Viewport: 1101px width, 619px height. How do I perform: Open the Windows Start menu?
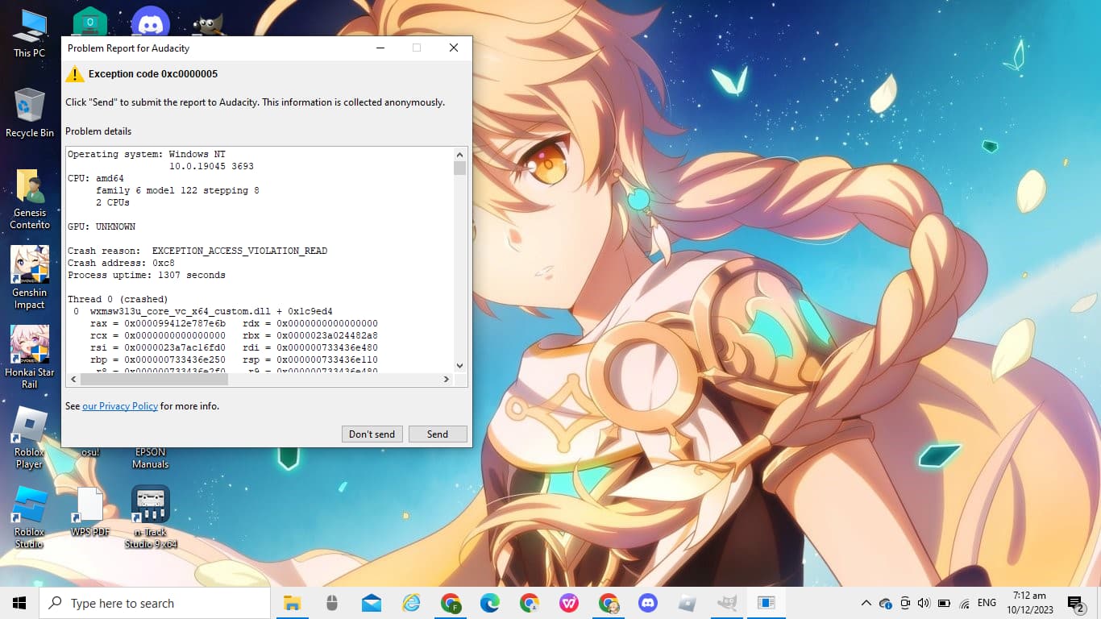(19, 603)
